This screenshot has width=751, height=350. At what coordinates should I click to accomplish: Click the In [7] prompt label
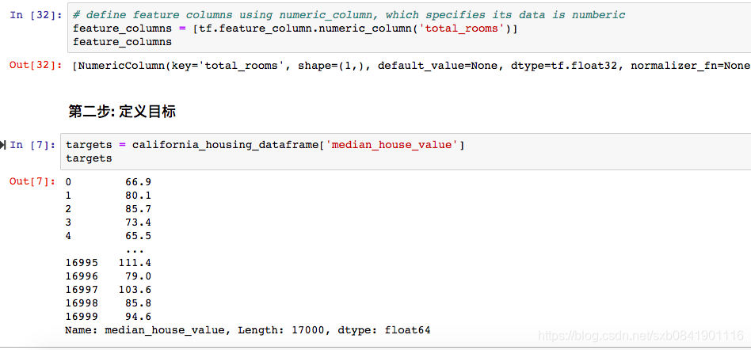click(x=32, y=145)
